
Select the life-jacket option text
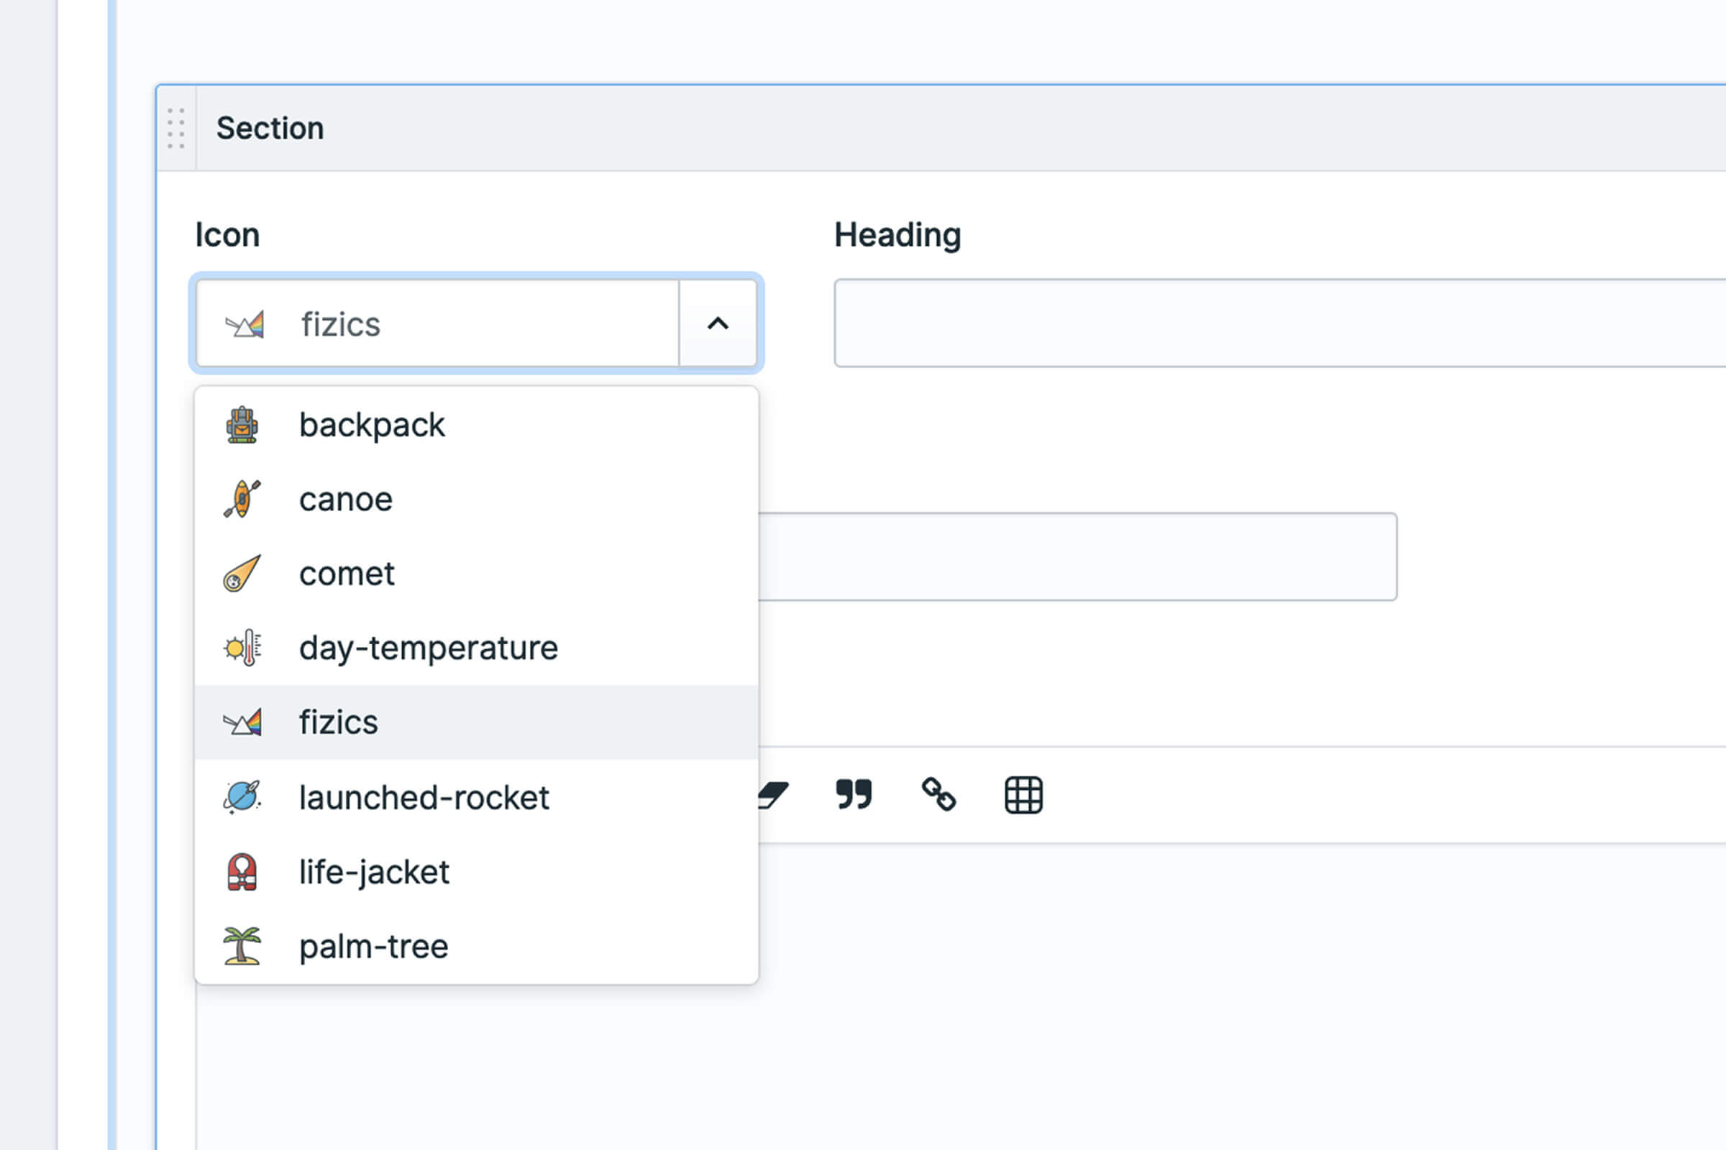coord(374,873)
